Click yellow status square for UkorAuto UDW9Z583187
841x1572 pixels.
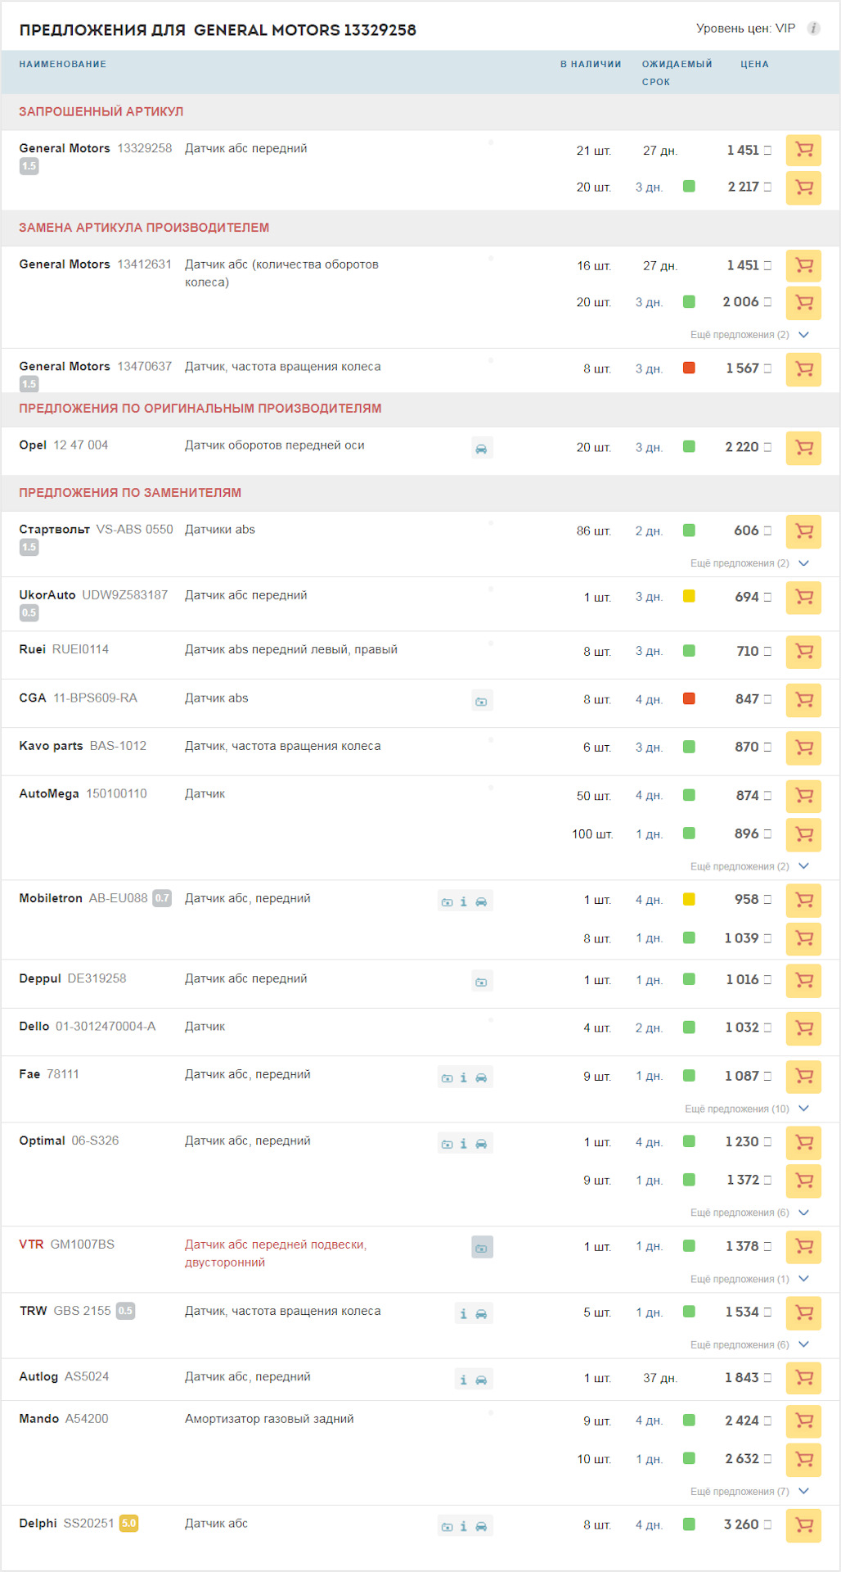pyautogui.click(x=689, y=596)
